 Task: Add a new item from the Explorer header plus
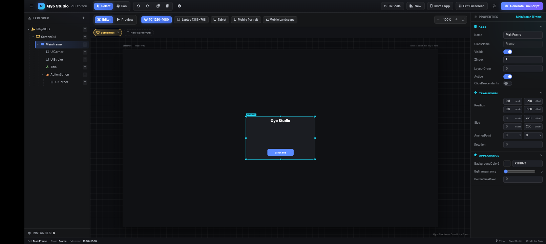[83, 18]
